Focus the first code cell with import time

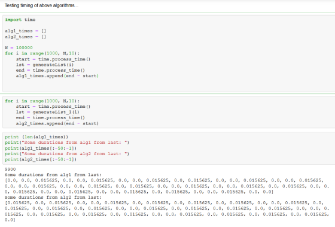pyautogui.click(x=169, y=53)
